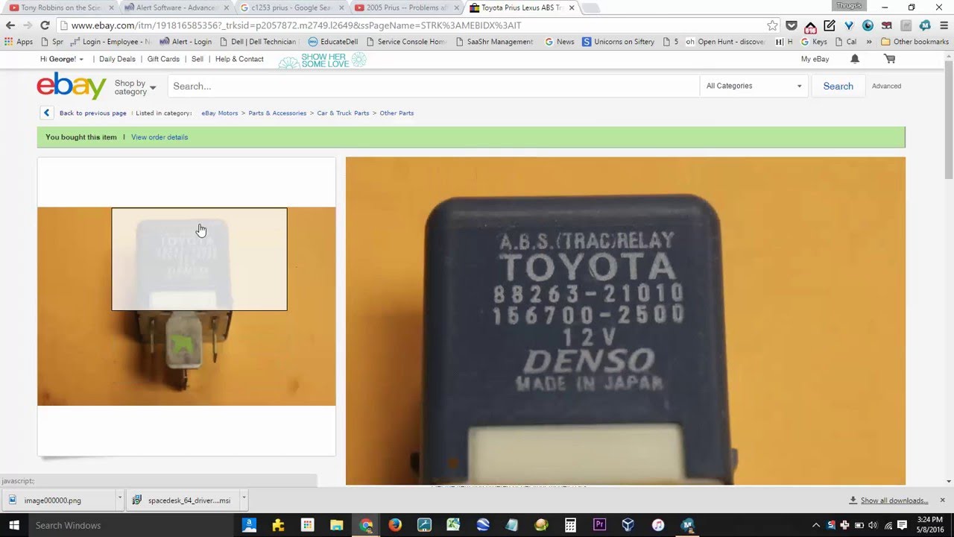Viewport: 954px width, 537px height.
Task: Open My eBay link
Action: (x=815, y=59)
